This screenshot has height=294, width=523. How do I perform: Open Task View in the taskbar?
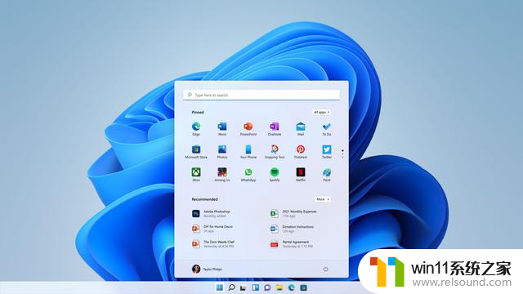tap(244, 287)
